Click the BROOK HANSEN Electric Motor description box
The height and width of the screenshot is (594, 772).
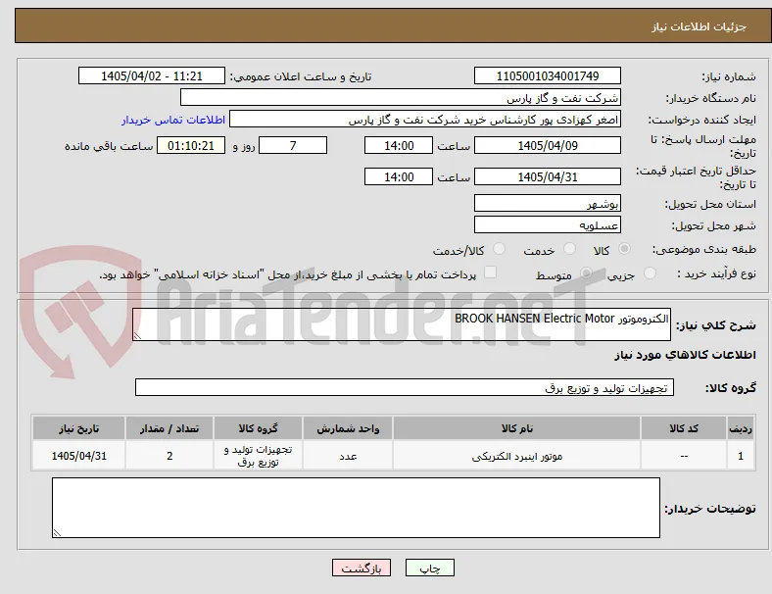(402, 324)
